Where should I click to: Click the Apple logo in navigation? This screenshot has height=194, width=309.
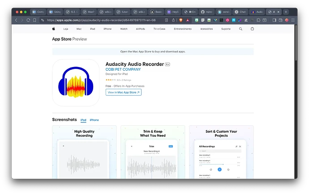tap(53, 29)
